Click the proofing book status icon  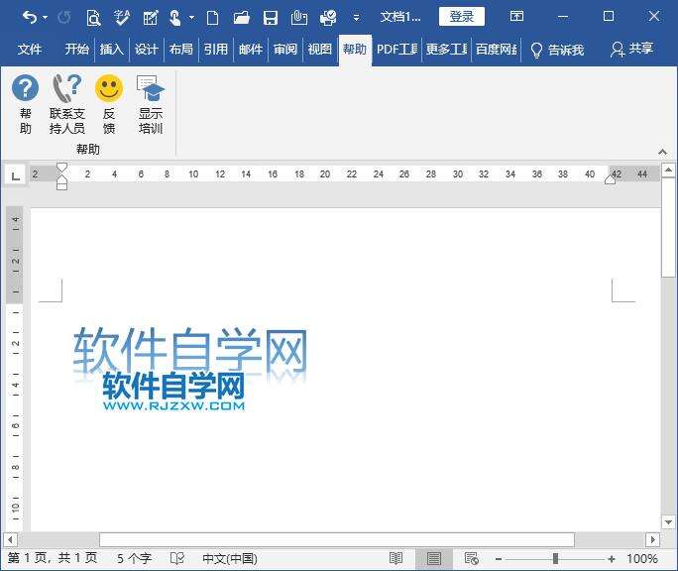(177, 558)
